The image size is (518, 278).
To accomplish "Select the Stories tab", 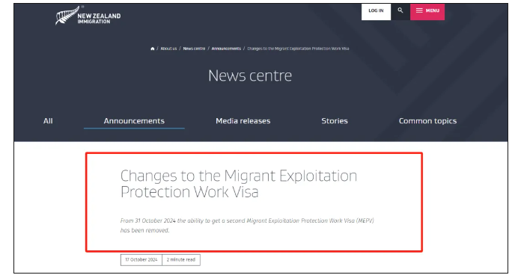I will pyautogui.click(x=335, y=121).
